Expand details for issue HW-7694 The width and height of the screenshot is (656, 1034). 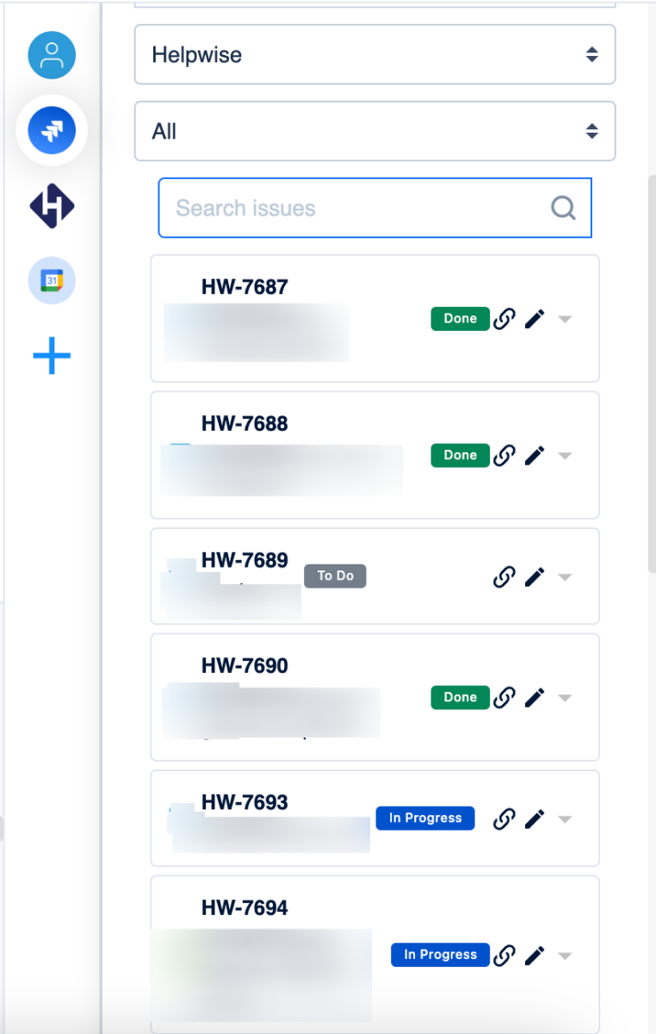(565, 955)
